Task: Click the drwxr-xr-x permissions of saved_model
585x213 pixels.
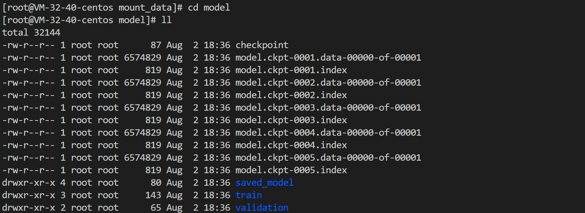Action: click(28, 183)
